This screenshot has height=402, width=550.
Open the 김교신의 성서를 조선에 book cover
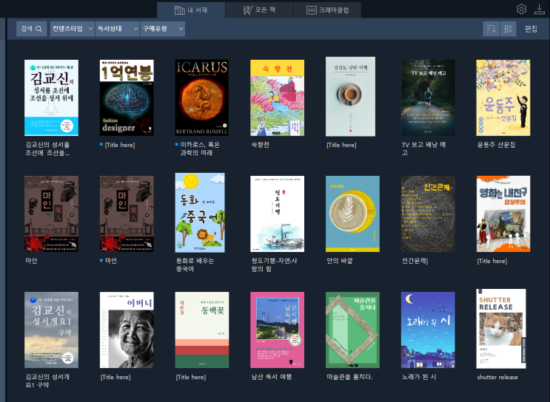(51, 98)
